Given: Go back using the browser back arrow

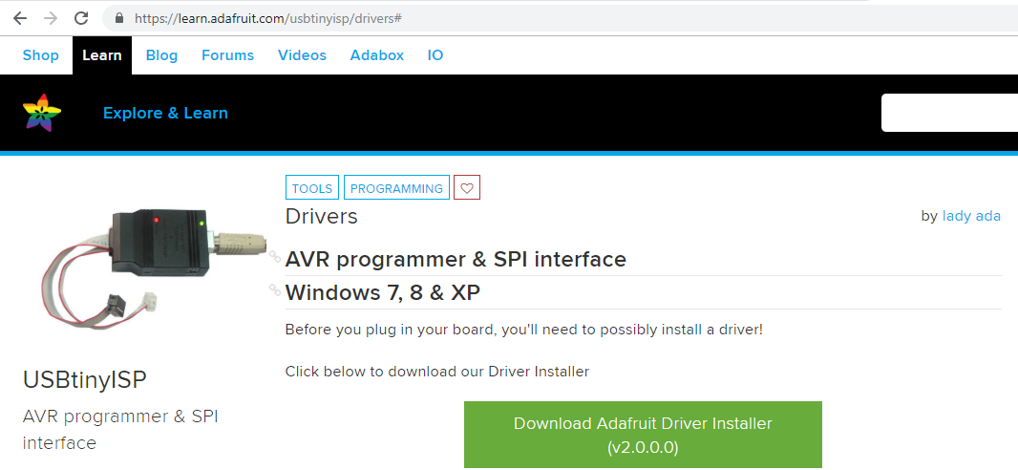Looking at the screenshot, I should pos(20,18).
